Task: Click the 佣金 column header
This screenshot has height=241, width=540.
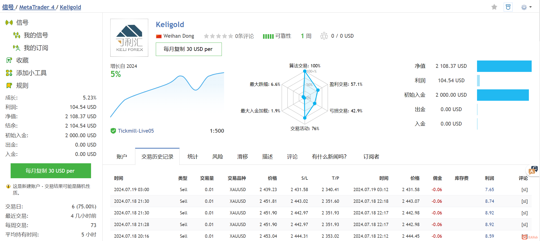Action: tap(438, 178)
